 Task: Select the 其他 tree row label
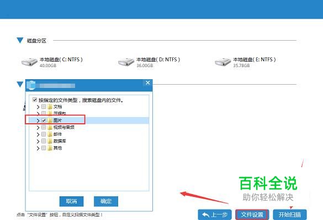(57, 148)
